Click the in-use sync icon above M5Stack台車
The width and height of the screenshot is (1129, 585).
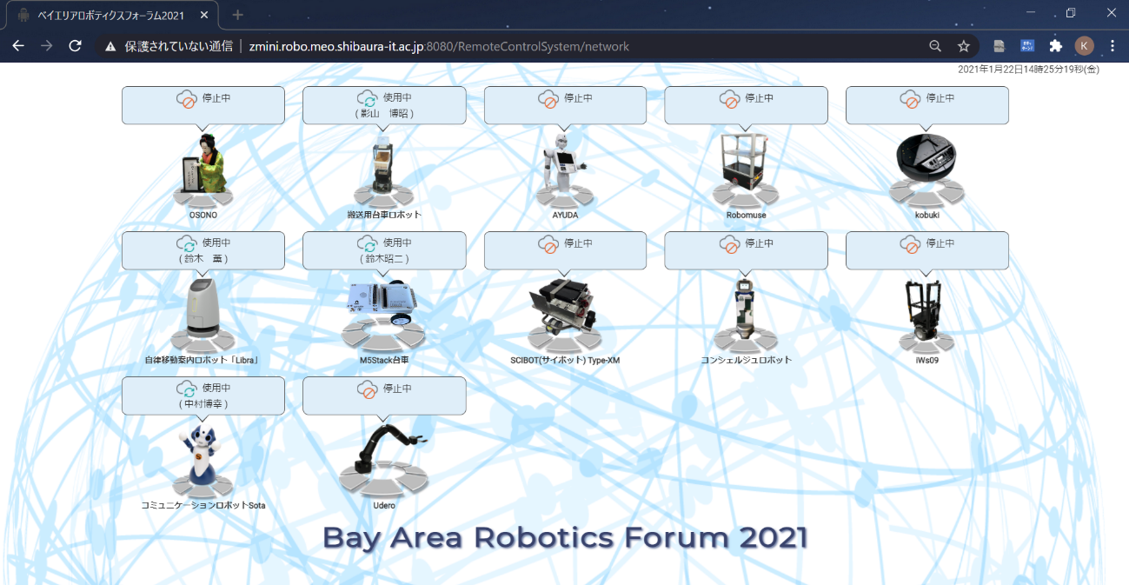[x=368, y=244]
